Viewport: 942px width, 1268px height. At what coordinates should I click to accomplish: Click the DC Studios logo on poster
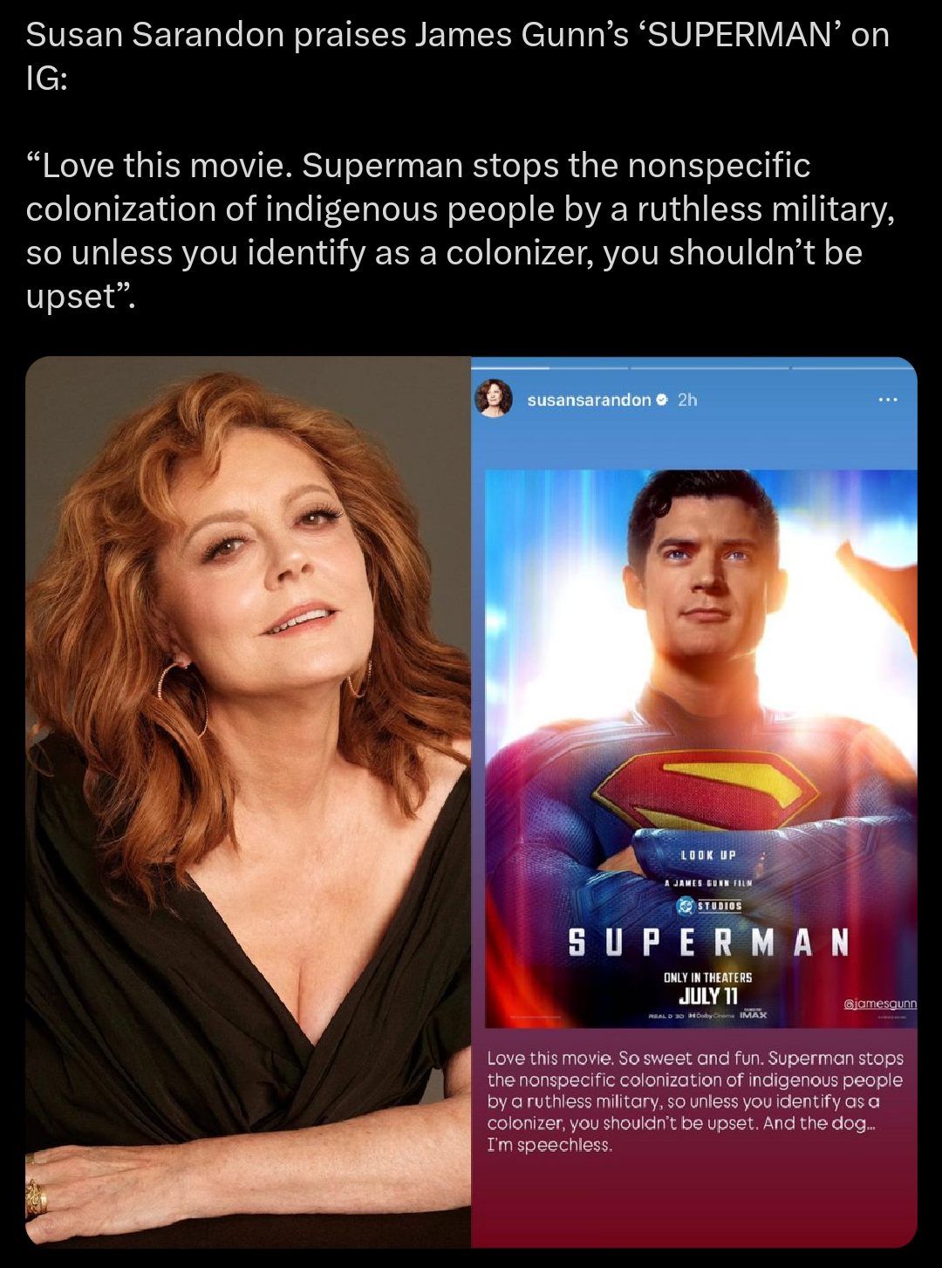pyautogui.click(x=710, y=906)
